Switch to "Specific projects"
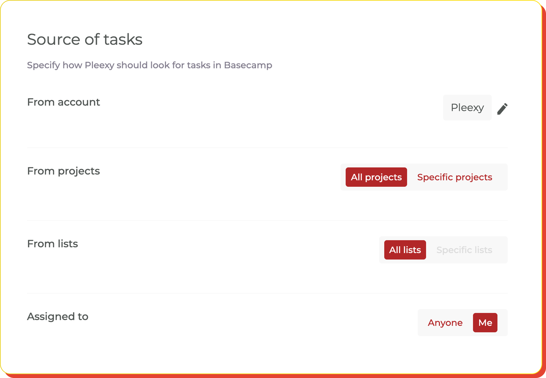The image size is (546, 378). [454, 177]
